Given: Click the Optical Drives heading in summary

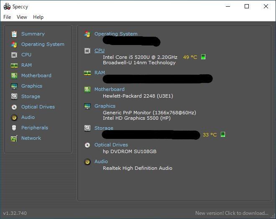Looking at the screenshot, I should click(111, 145).
